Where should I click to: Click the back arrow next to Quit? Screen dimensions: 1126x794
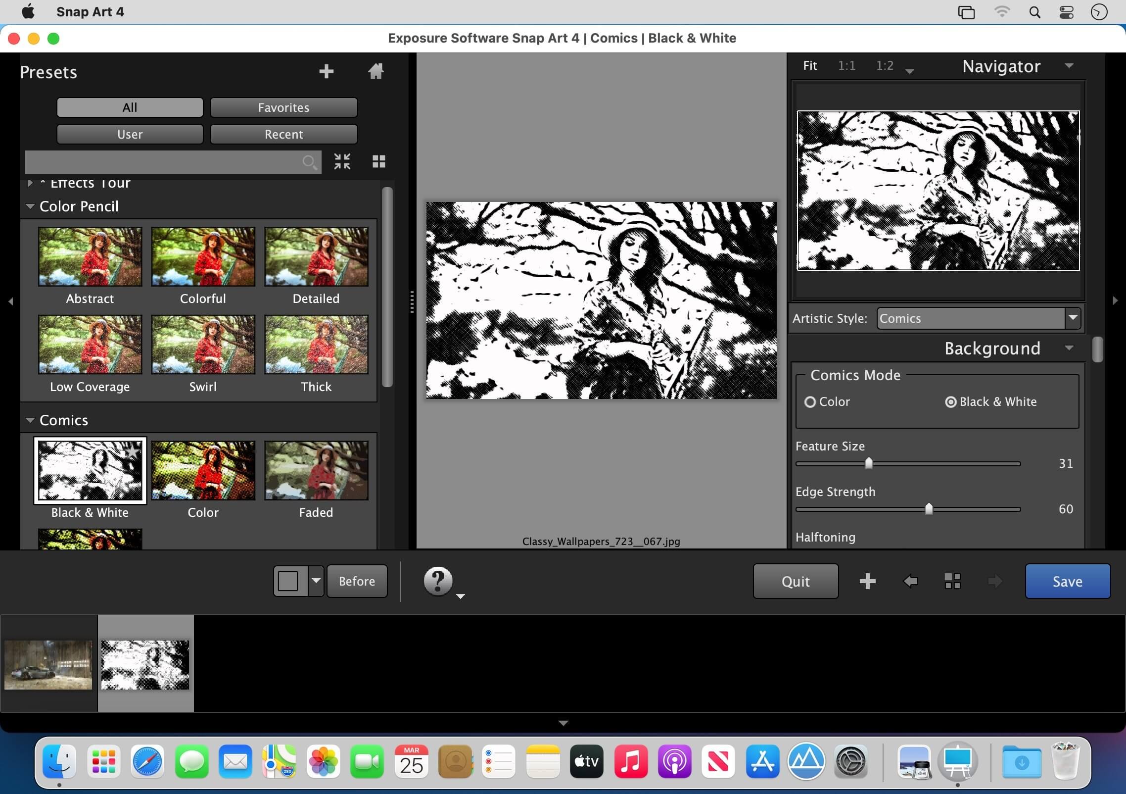(910, 581)
